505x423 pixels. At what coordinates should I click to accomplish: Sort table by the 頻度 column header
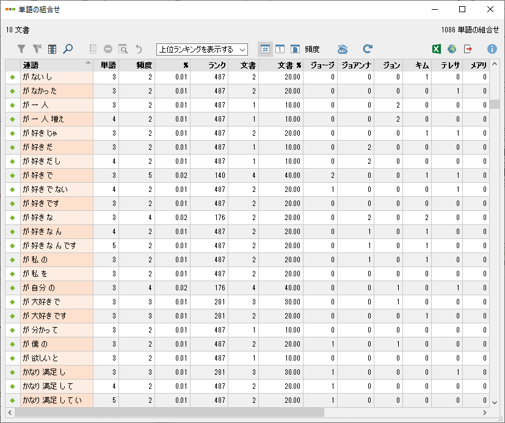[136, 65]
